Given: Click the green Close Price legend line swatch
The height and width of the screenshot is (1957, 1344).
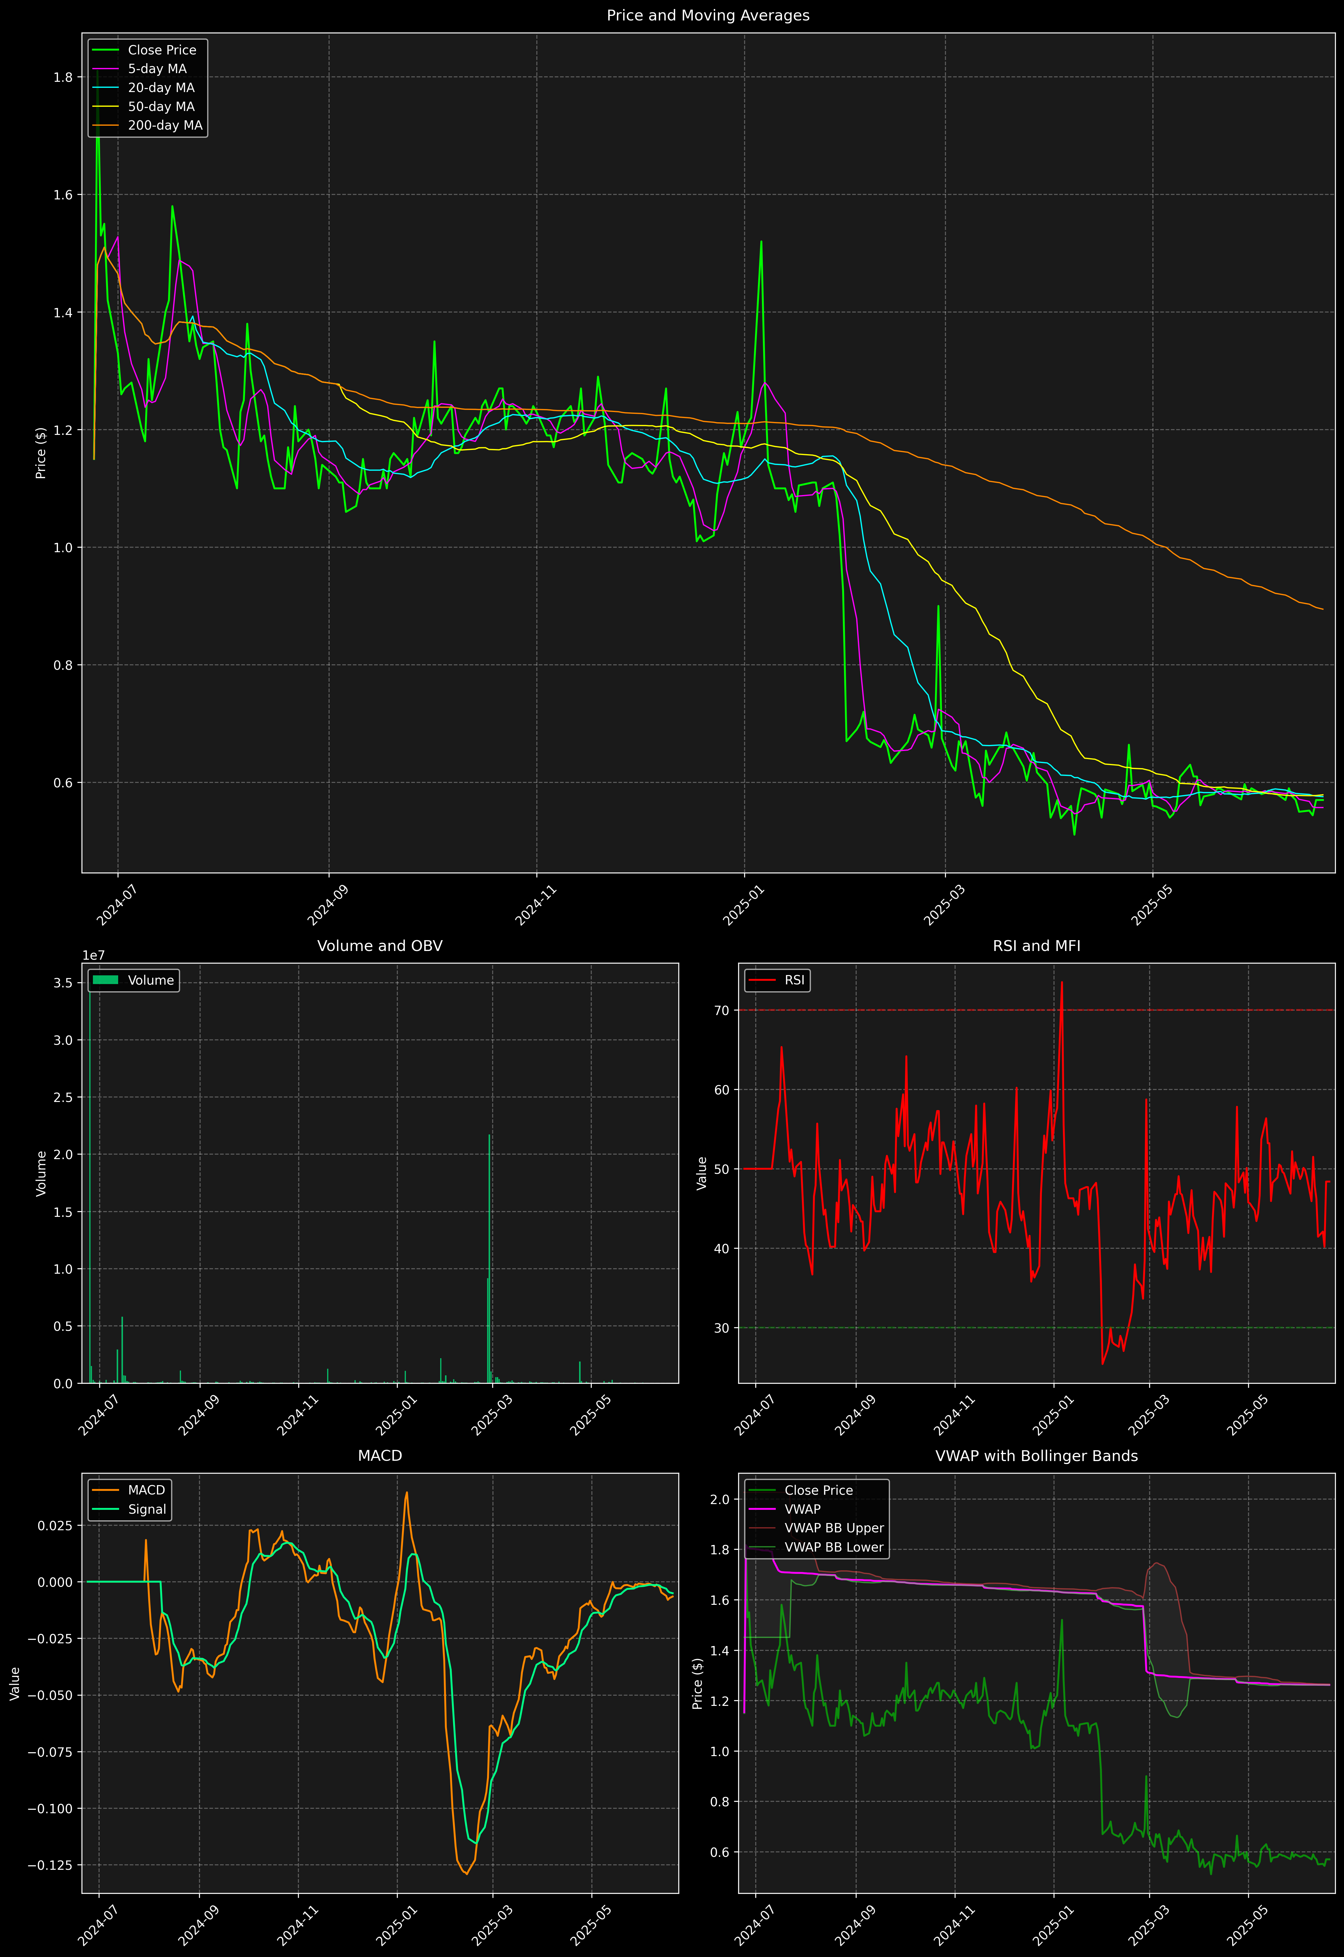Looking at the screenshot, I should 105,51.
